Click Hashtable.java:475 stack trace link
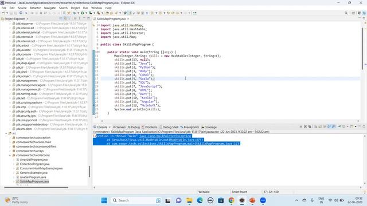Viewport: 367px width, 206px height. [x=186, y=140]
